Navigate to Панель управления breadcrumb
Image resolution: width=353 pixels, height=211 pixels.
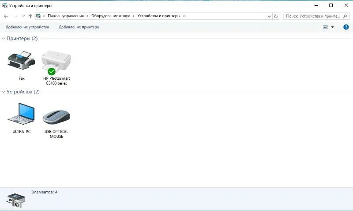(x=66, y=16)
